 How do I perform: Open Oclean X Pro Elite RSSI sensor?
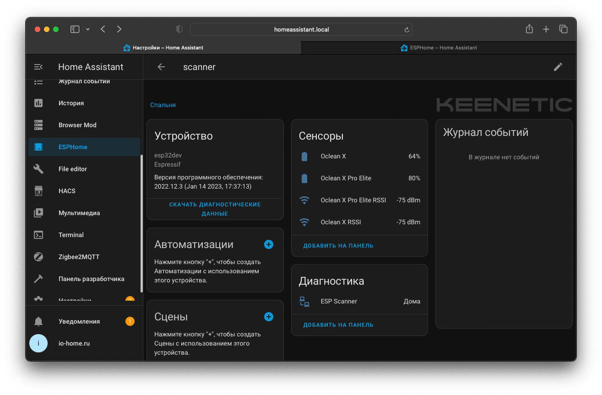pyautogui.click(x=353, y=200)
